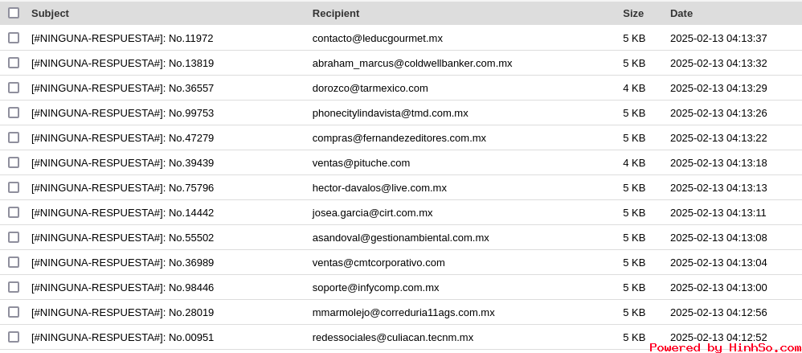Click the Size column header

(633, 14)
